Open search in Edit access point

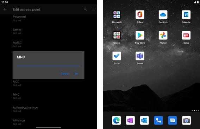pos(85,9)
